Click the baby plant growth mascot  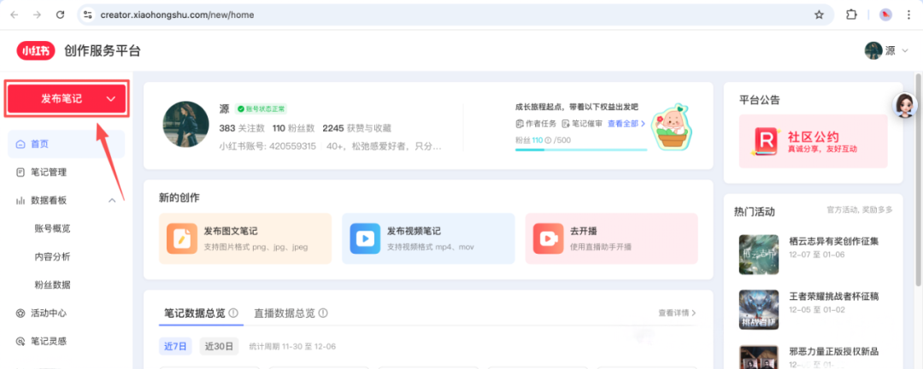coord(672,128)
